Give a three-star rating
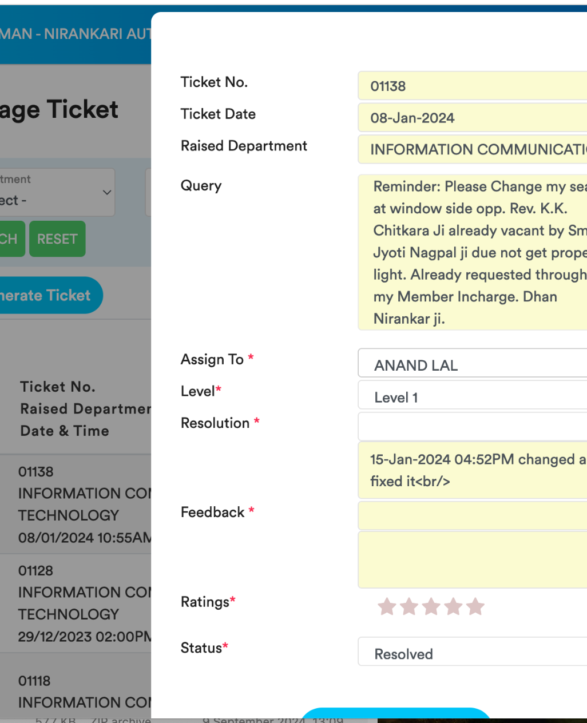 click(x=431, y=606)
